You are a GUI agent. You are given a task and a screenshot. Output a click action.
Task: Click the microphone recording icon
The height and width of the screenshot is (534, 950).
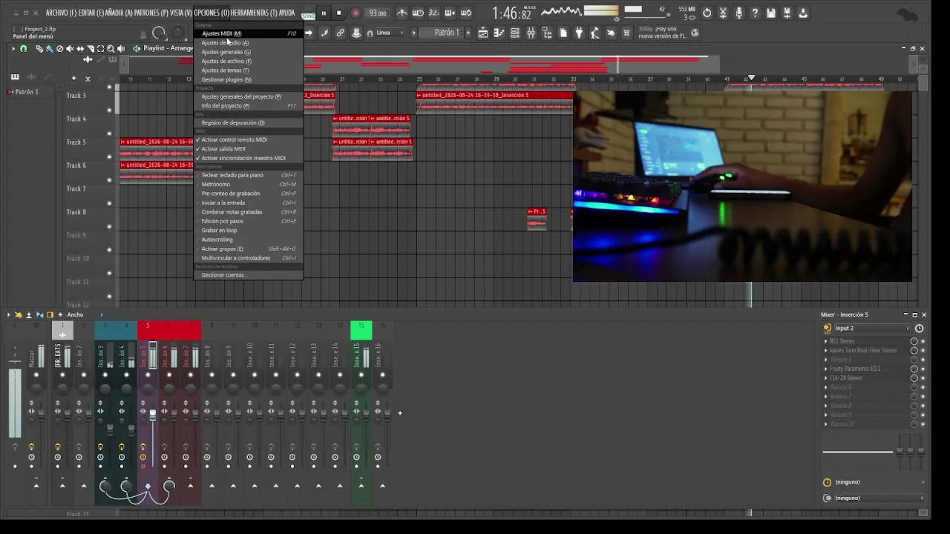pos(739,13)
